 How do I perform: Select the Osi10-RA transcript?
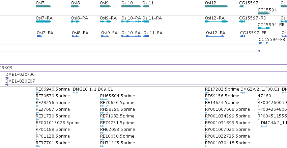[132, 21]
